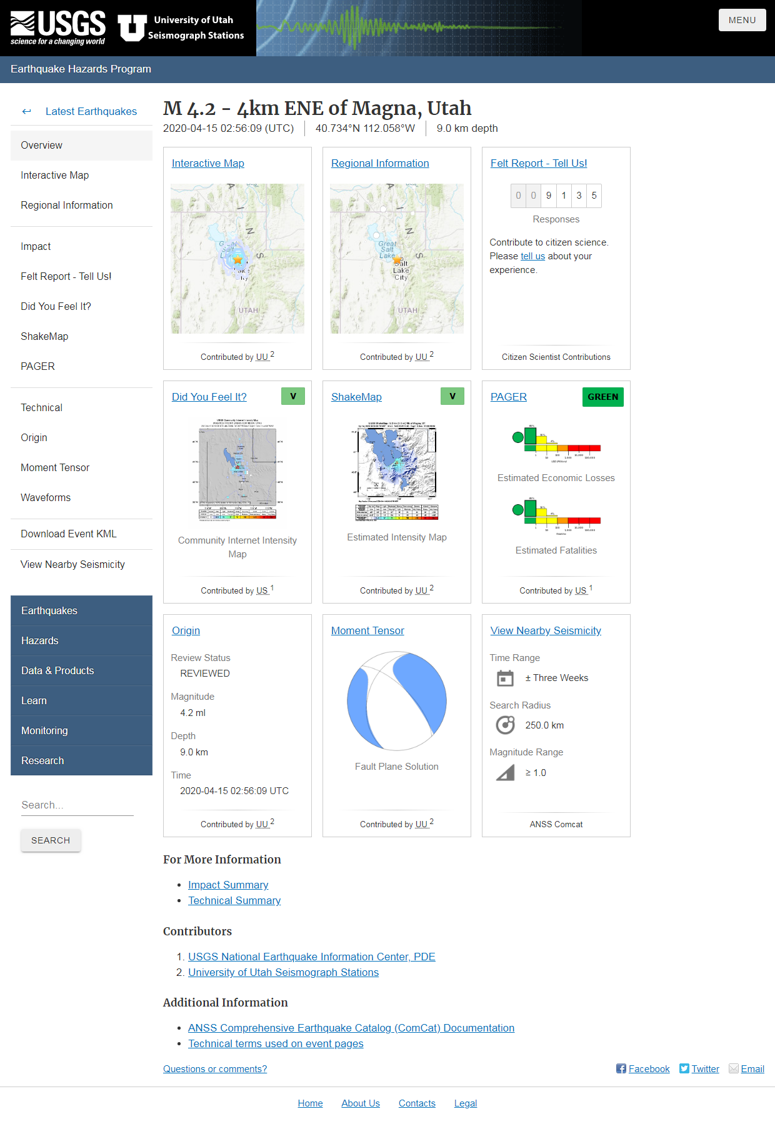Click the USGS logo
The width and height of the screenshot is (775, 1129).
[x=57, y=28]
